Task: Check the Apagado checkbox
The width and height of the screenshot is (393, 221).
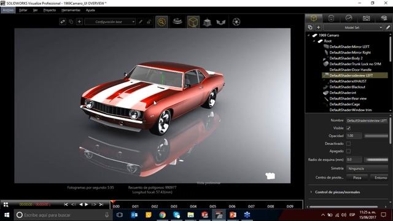Action: point(348,151)
